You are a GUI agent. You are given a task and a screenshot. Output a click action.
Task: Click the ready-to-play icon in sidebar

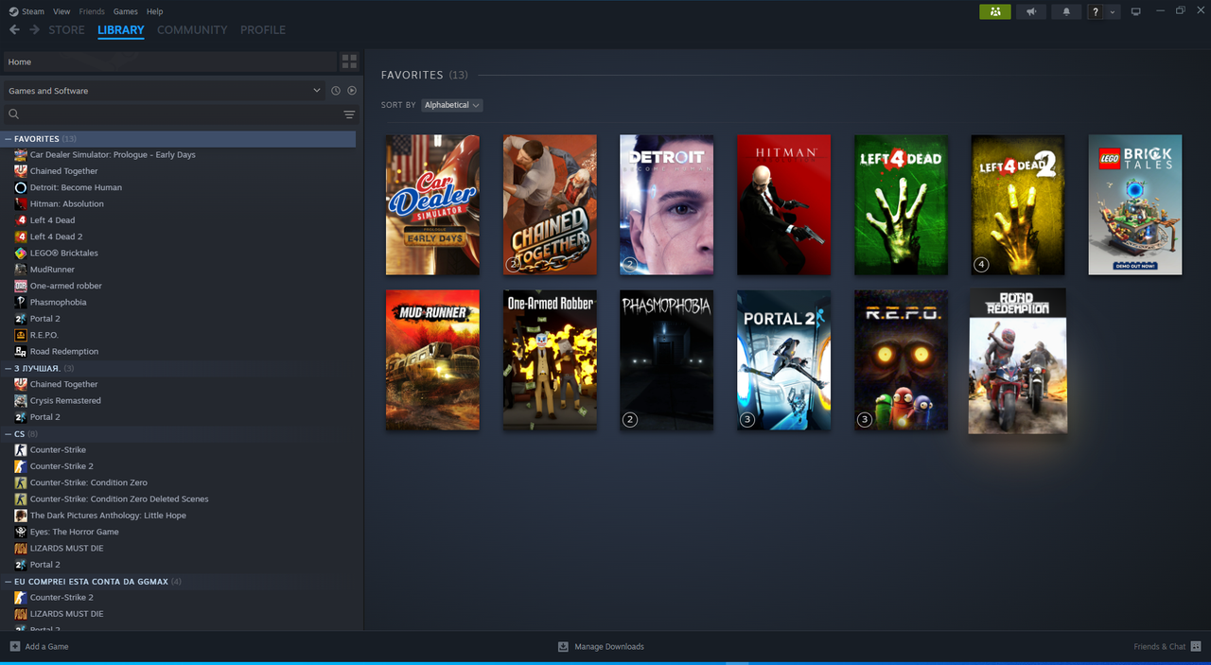(x=351, y=91)
